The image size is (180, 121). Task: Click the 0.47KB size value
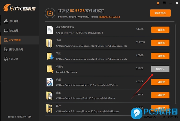click(x=139, y=68)
